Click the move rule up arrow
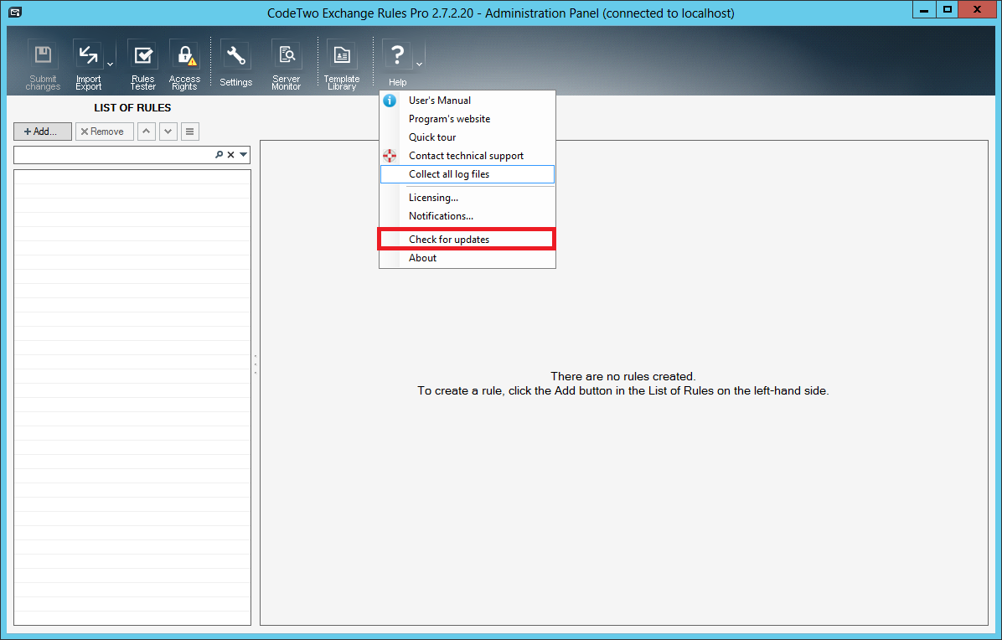This screenshot has height=640, width=1002. tap(146, 131)
